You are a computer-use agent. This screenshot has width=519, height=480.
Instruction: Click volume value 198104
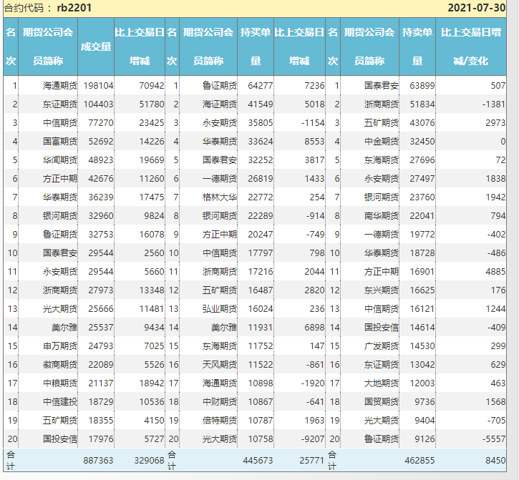[x=98, y=86]
